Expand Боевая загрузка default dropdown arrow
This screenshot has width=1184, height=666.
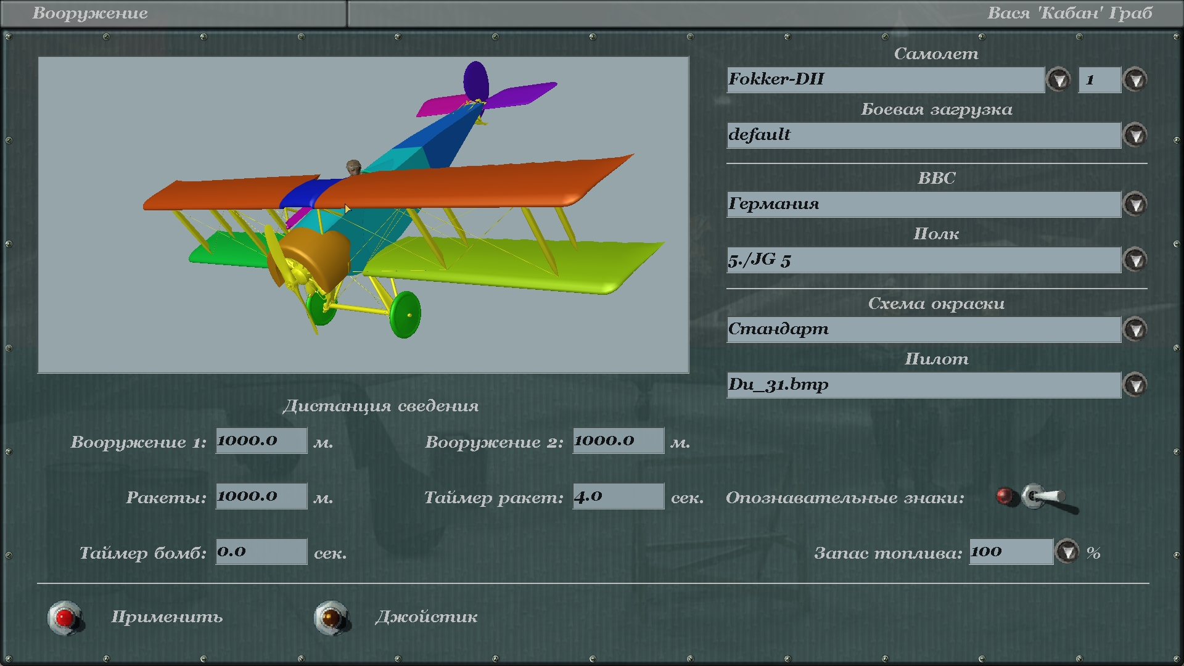click(1135, 135)
